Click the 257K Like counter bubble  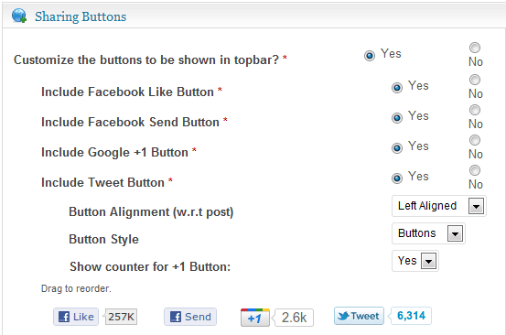point(121,317)
